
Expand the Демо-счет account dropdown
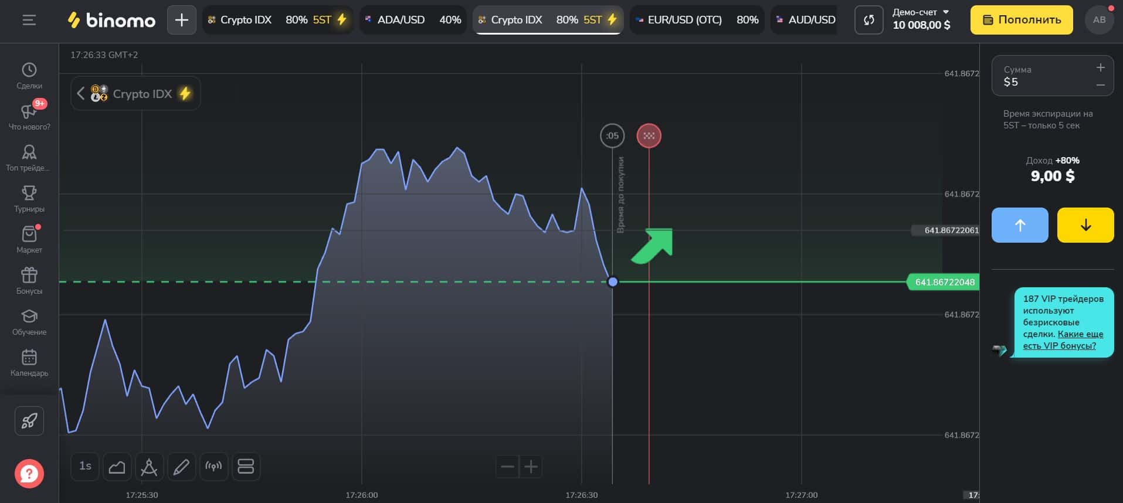(x=921, y=12)
